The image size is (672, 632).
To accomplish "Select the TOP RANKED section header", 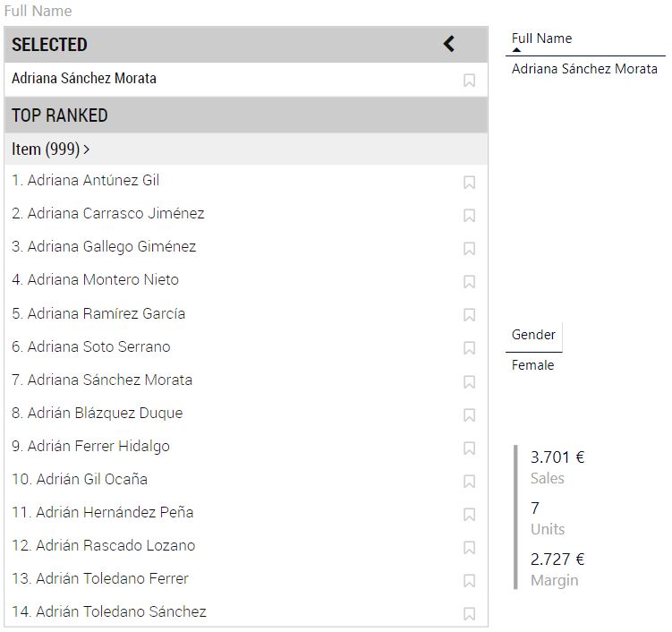I will 60,115.
